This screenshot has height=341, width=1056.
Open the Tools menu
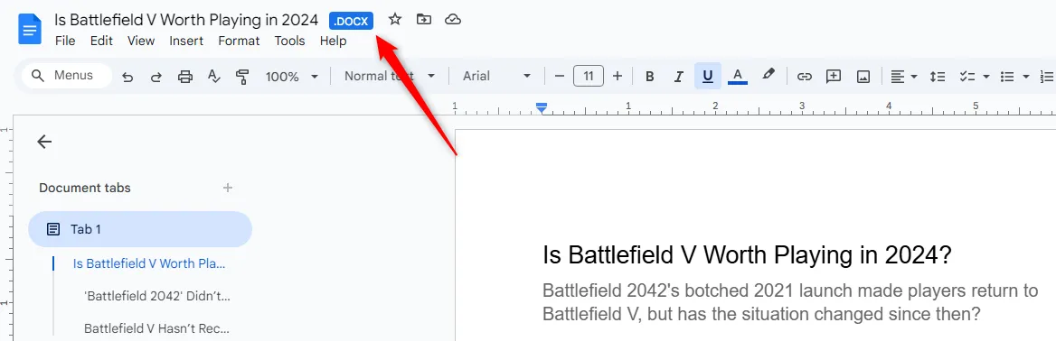point(289,41)
